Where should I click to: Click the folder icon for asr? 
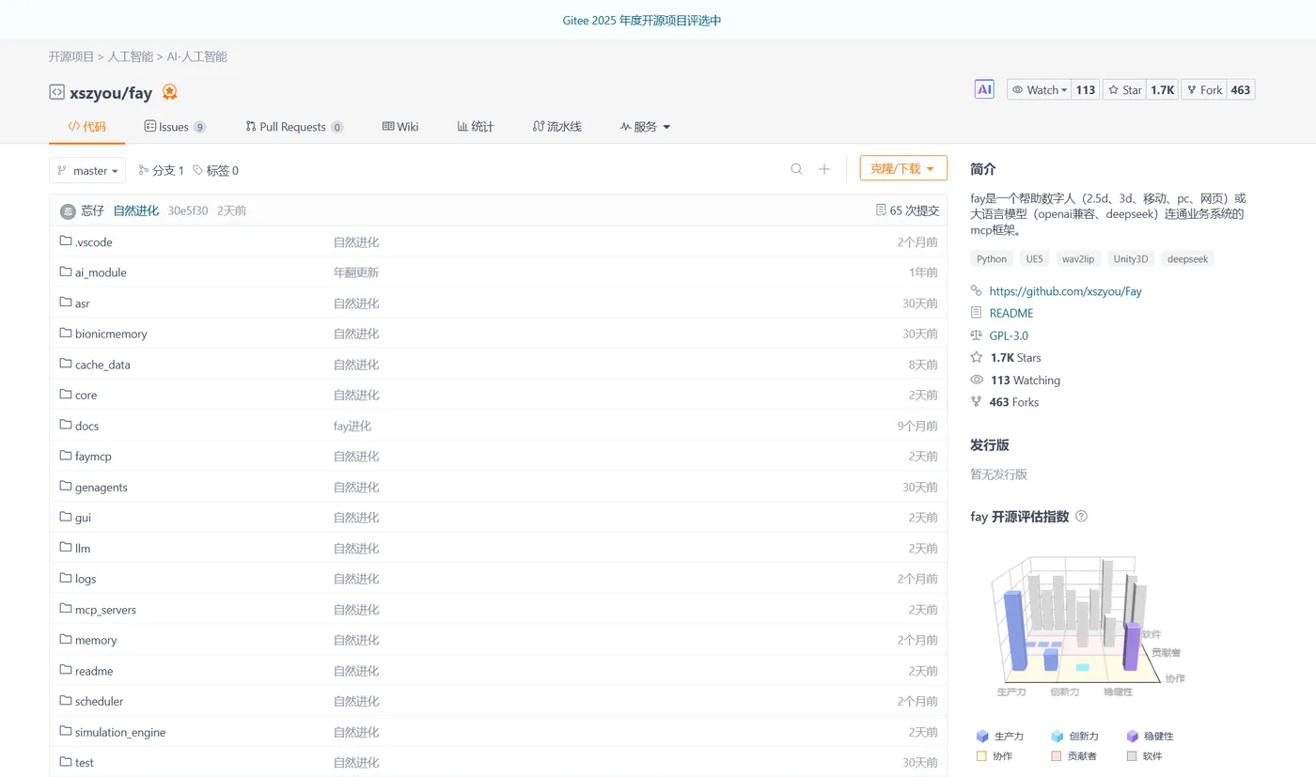pos(66,303)
